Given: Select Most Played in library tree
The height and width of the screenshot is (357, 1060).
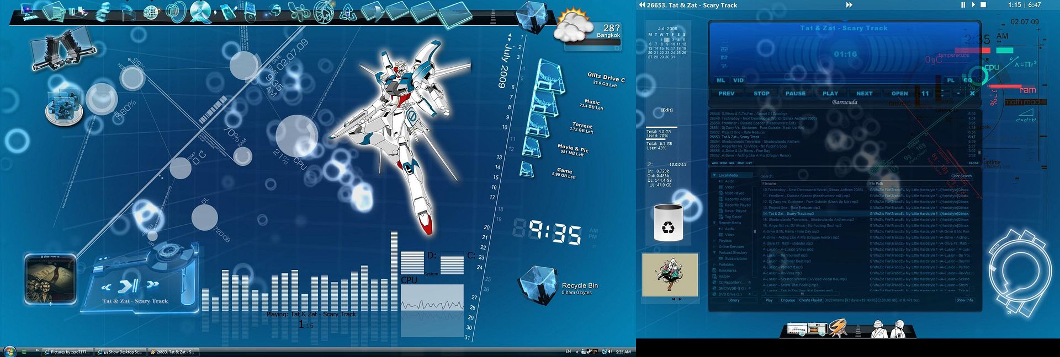Looking at the screenshot, I should 734,193.
